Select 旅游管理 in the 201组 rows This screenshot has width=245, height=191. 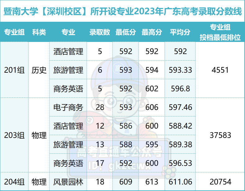pos(68,70)
